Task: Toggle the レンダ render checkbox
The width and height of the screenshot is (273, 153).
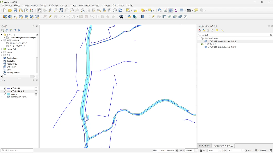Action: (246, 150)
